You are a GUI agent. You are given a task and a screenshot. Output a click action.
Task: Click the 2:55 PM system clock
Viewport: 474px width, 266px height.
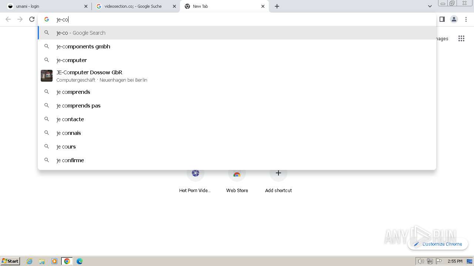coord(455,261)
